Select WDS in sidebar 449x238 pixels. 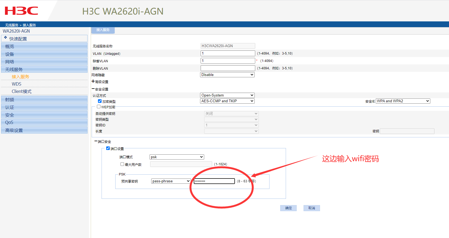16,84
